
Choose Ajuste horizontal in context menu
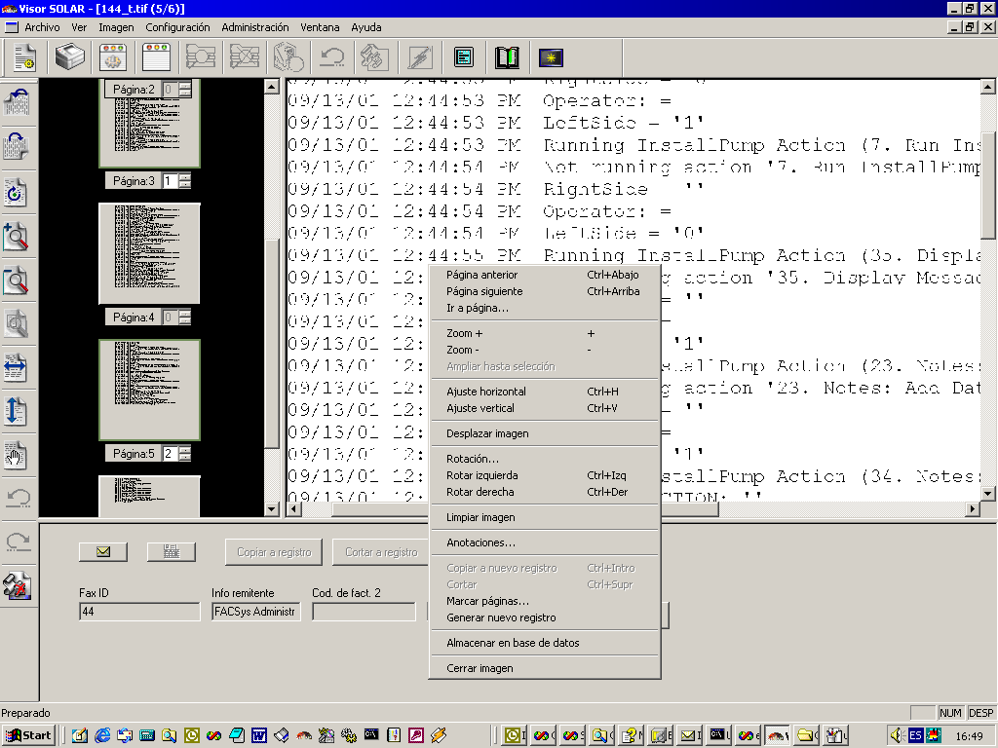pyautogui.click(x=545, y=392)
